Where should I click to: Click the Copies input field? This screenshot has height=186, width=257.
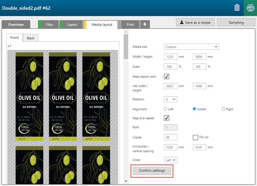[170, 137]
